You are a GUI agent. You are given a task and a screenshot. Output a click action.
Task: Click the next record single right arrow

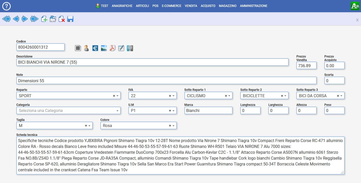coord(25,19)
